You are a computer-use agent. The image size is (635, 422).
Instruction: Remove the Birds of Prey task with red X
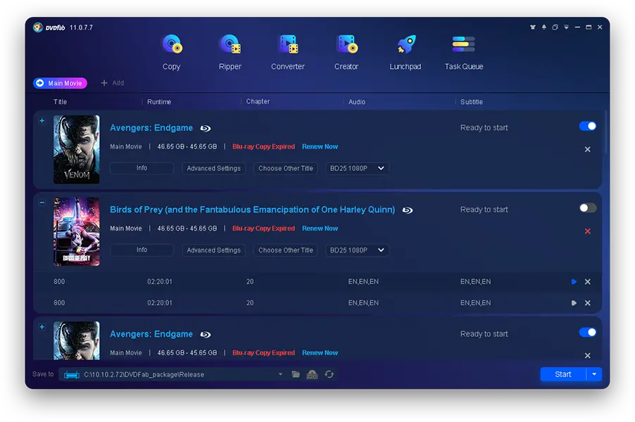[x=588, y=231]
